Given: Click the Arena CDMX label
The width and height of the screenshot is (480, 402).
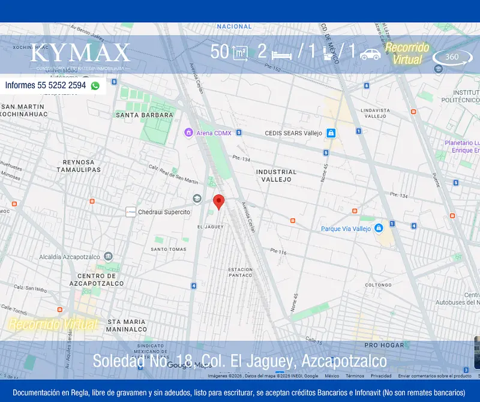Looking at the screenshot, I should (x=214, y=133).
